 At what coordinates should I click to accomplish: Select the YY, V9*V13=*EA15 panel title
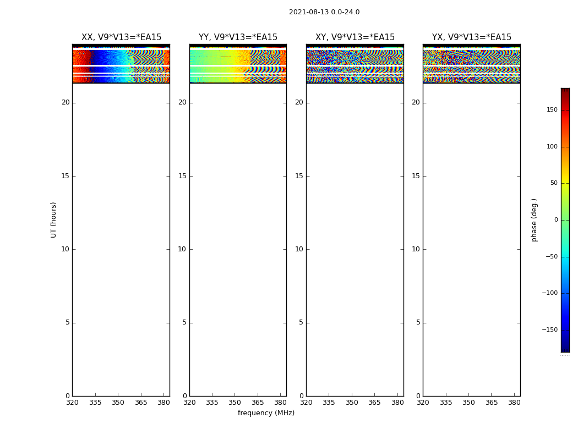(x=238, y=37)
